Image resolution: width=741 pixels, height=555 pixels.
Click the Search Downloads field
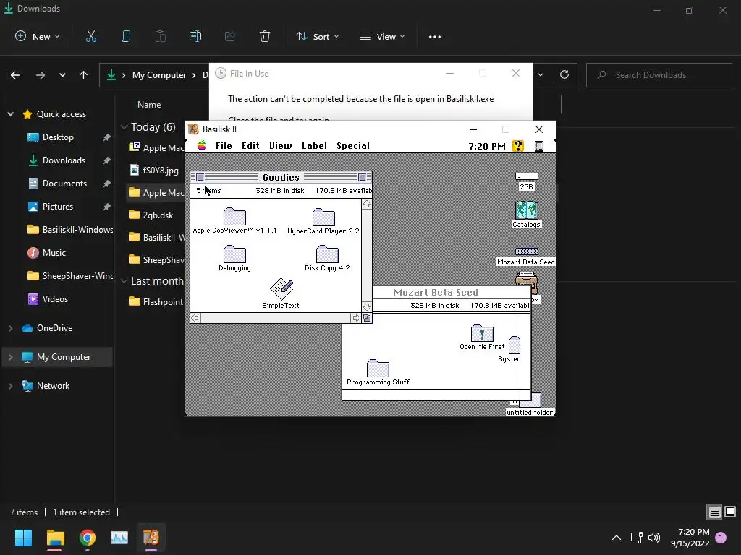[x=659, y=75]
